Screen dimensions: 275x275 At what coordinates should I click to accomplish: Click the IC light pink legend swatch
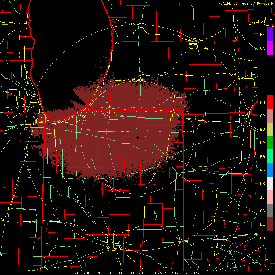(x=270, y=197)
